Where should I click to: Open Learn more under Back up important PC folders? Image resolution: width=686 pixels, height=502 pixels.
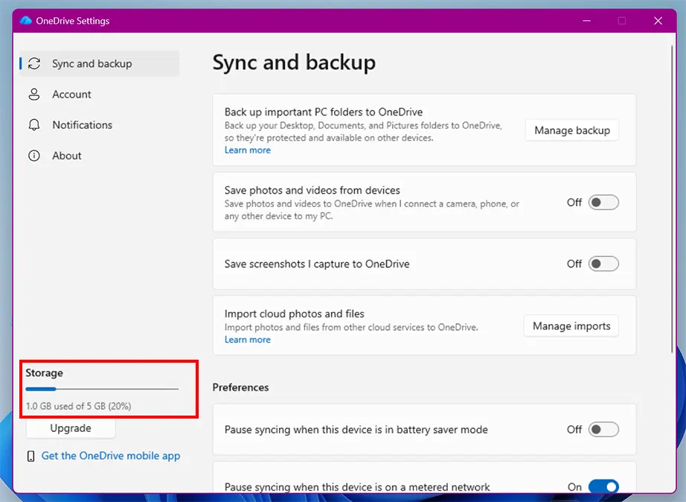pos(248,150)
